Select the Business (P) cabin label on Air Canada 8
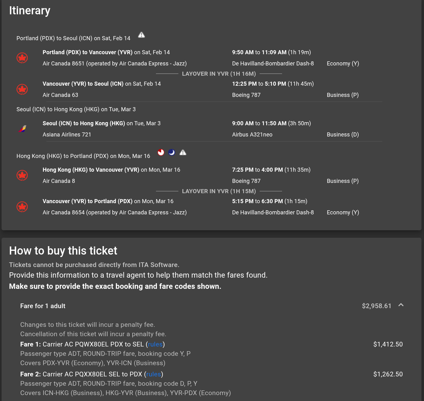Image resolution: width=424 pixels, height=401 pixels. coord(342,181)
